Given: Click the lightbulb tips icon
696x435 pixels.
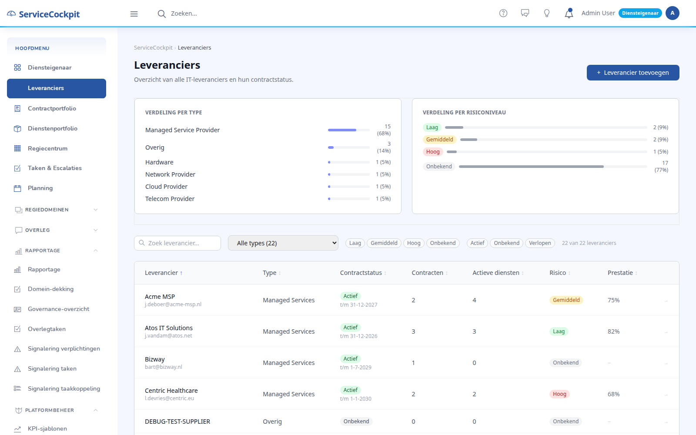Looking at the screenshot, I should 547,13.
